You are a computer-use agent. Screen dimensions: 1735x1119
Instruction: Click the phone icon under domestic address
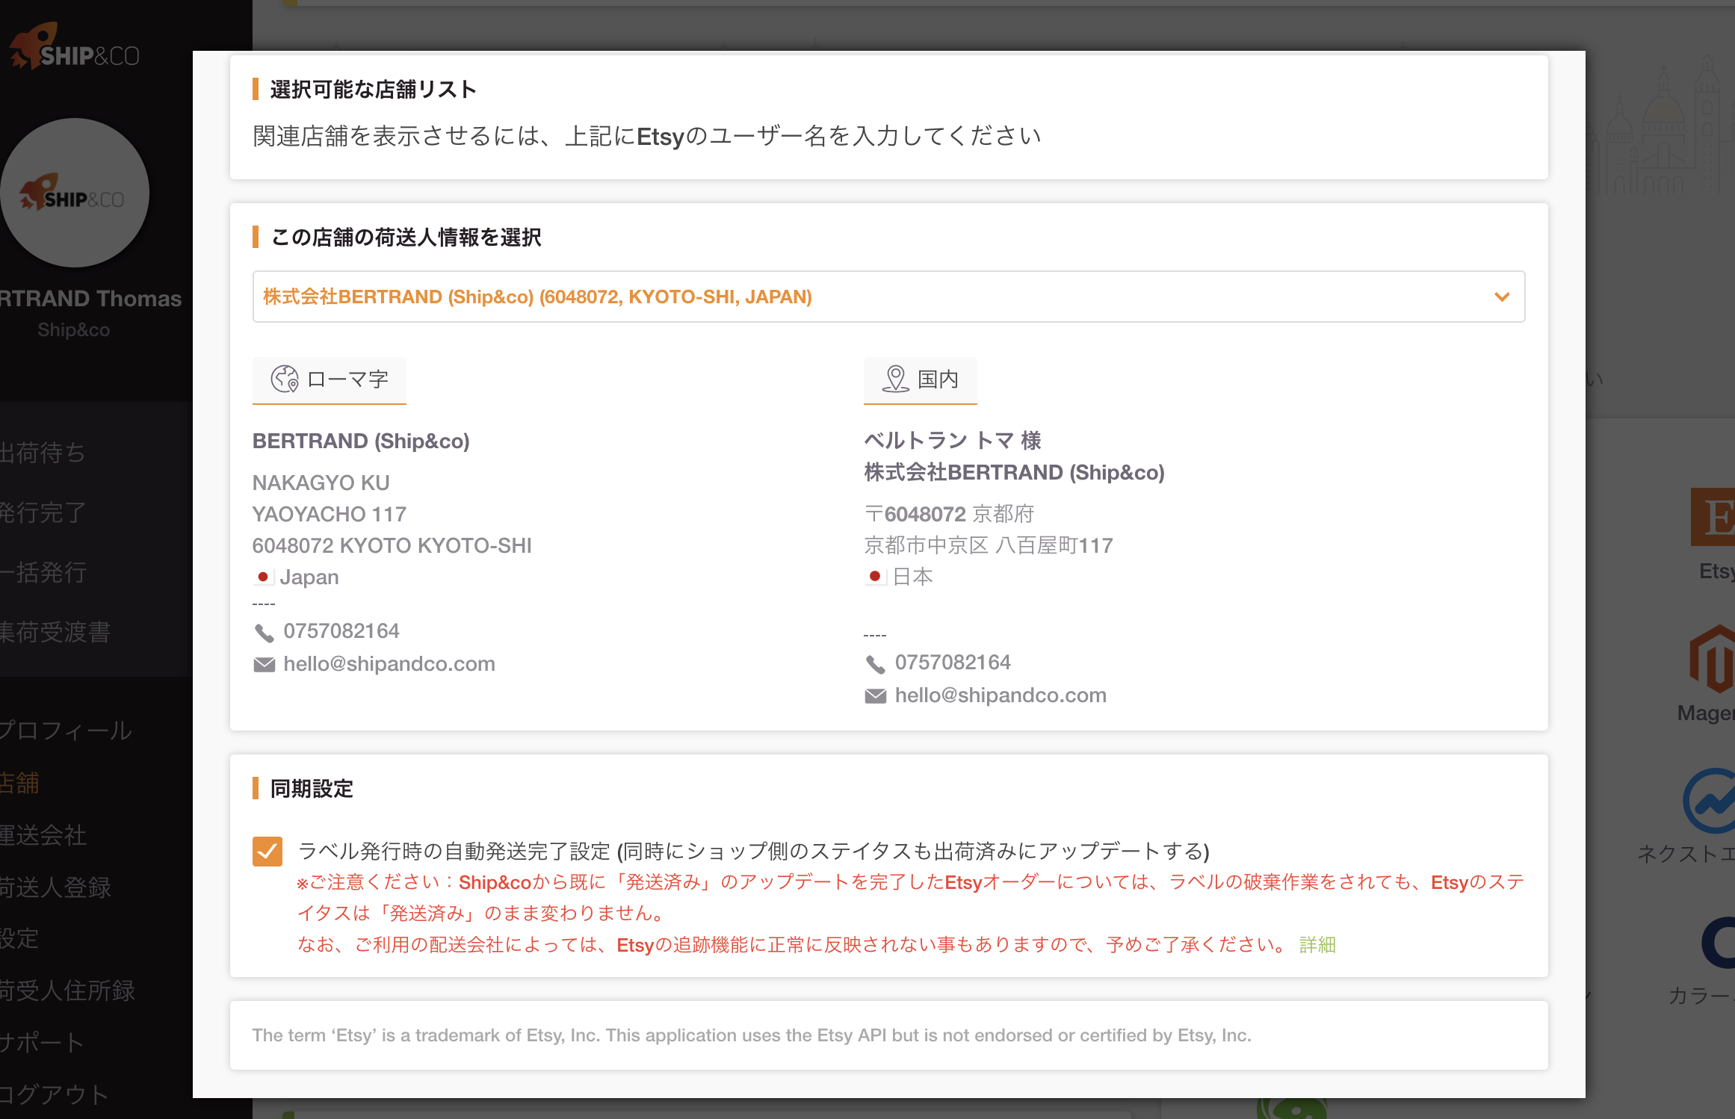click(x=875, y=663)
